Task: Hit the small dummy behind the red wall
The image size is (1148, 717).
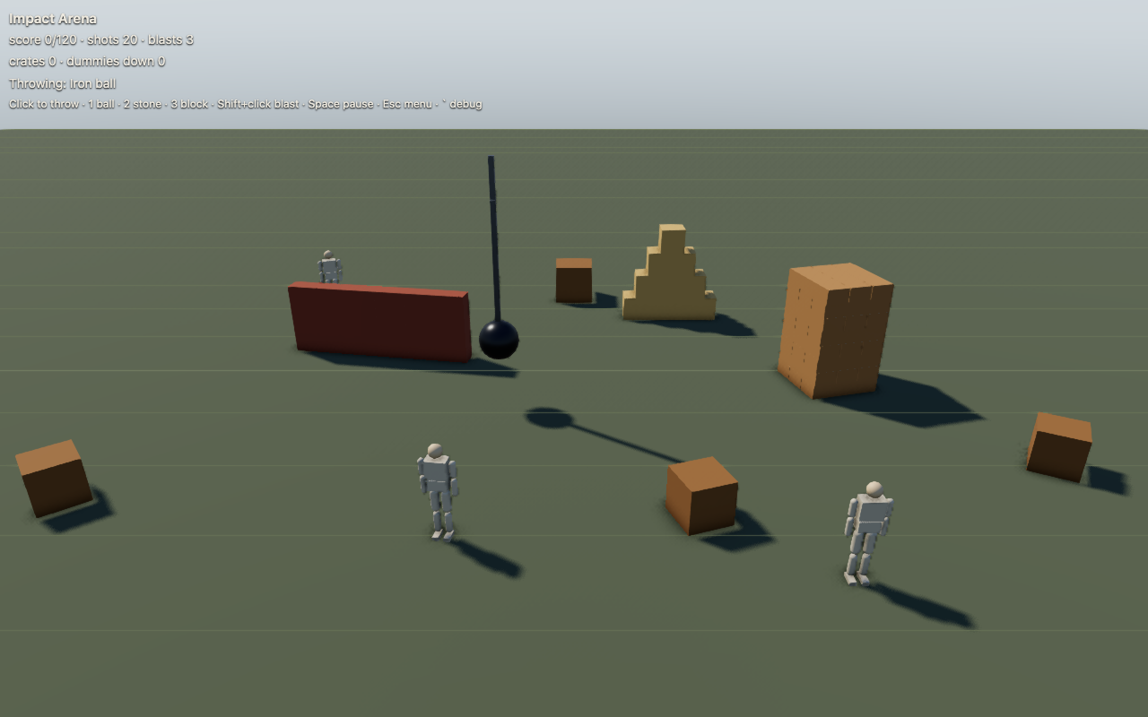Action: [x=330, y=267]
